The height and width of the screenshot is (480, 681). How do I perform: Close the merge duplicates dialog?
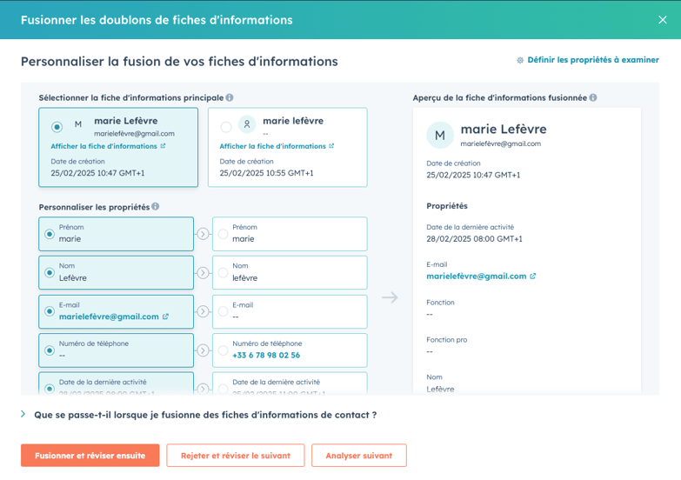tap(663, 20)
